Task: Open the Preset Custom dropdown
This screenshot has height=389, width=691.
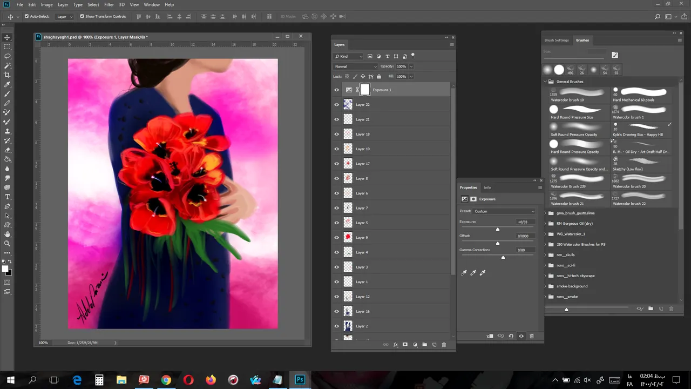Action: pos(504,211)
